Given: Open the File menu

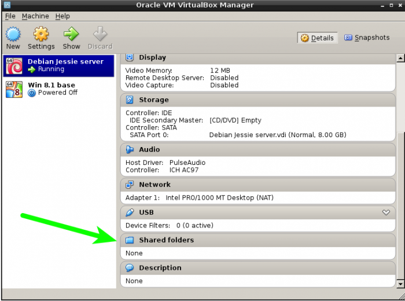Looking at the screenshot, I should tap(10, 16).
